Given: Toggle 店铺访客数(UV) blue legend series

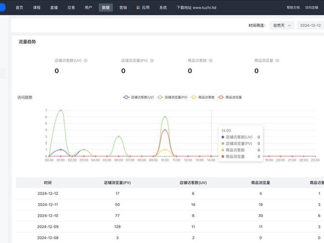Looking at the screenshot, I should click(x=139, y=97).
